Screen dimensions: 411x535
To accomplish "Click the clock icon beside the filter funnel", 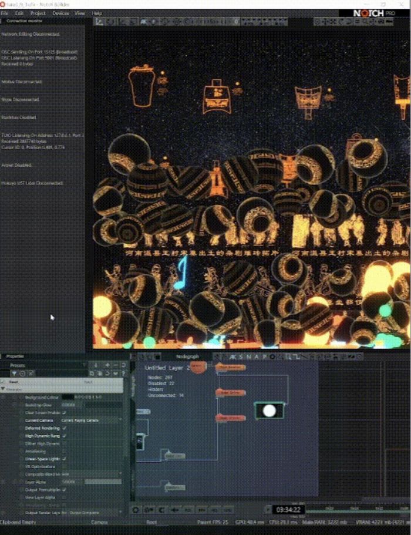I will tap(22, 374).
